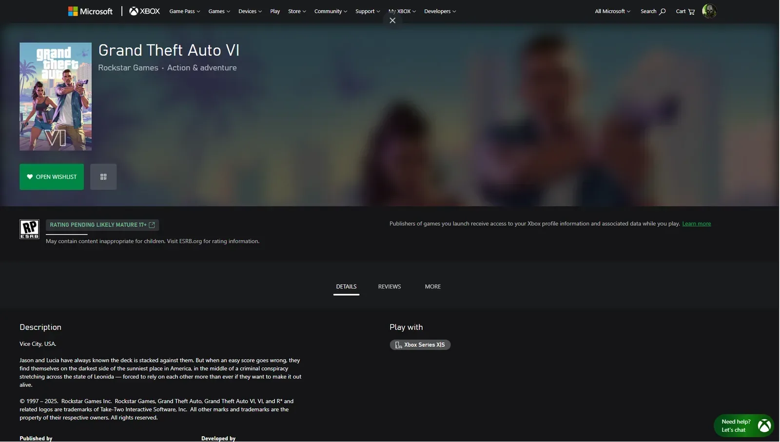
Task: Click the Open Wishlist button
Action: coord(52,177)
